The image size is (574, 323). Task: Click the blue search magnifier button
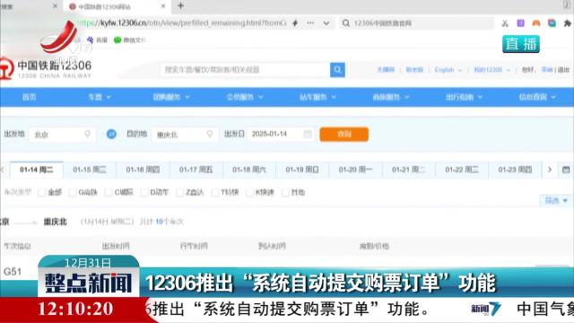click(x=337, y=70)
